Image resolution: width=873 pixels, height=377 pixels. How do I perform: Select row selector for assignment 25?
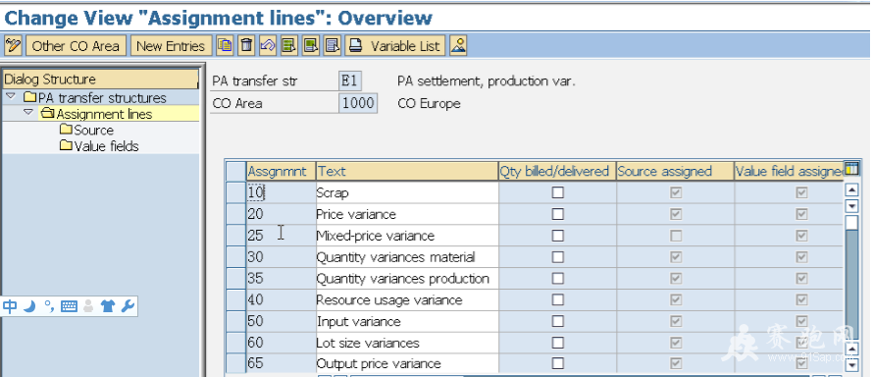(236, 236)
